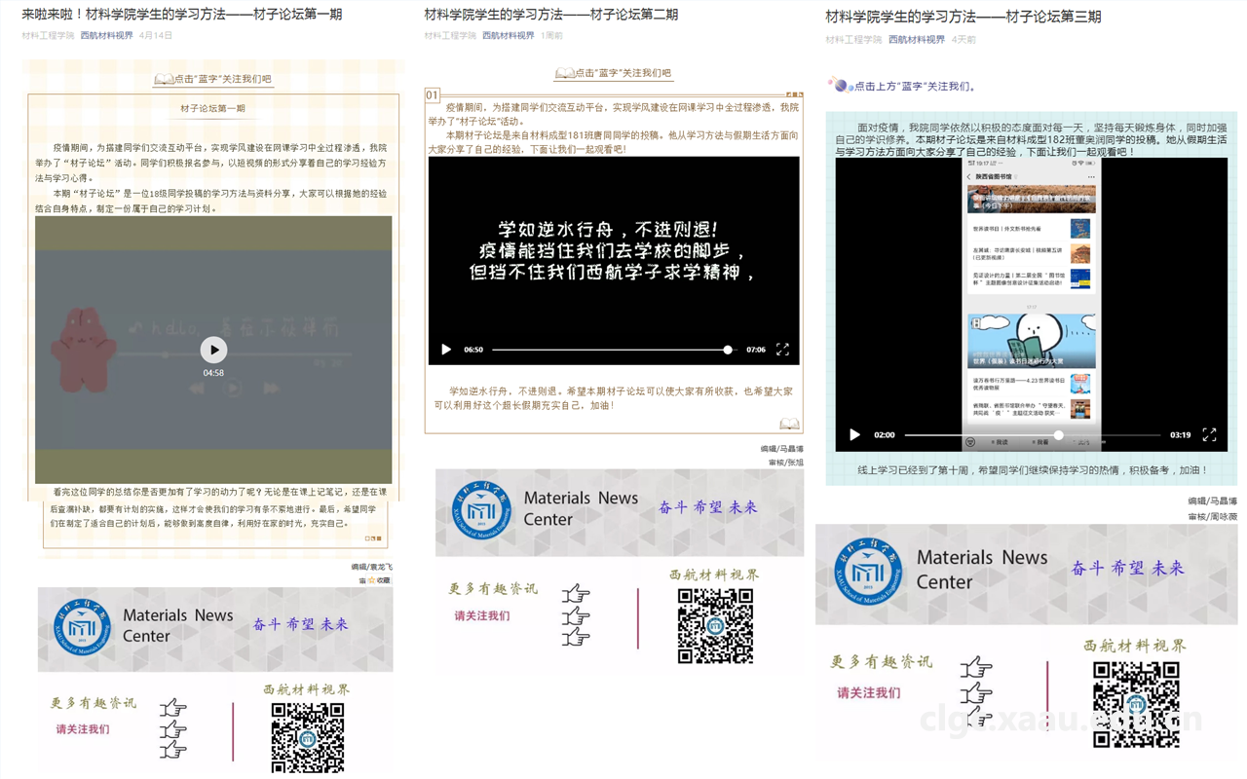Enter fullscreen on the third article's video
The width and height of the screenshot is (1247, 779).
[x=1209, y=434]
